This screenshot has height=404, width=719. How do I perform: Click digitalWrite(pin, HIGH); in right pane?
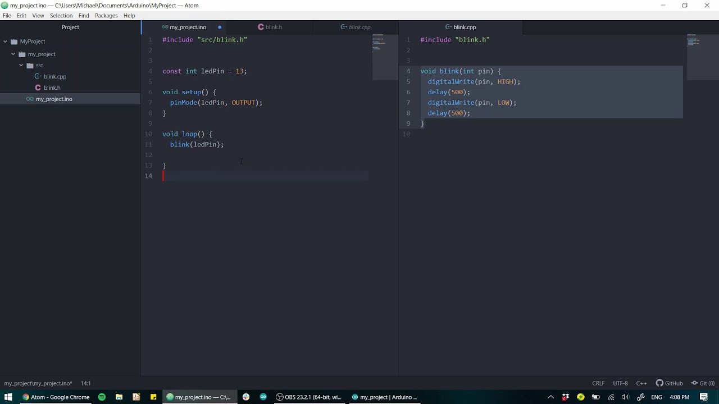point(474,82)
